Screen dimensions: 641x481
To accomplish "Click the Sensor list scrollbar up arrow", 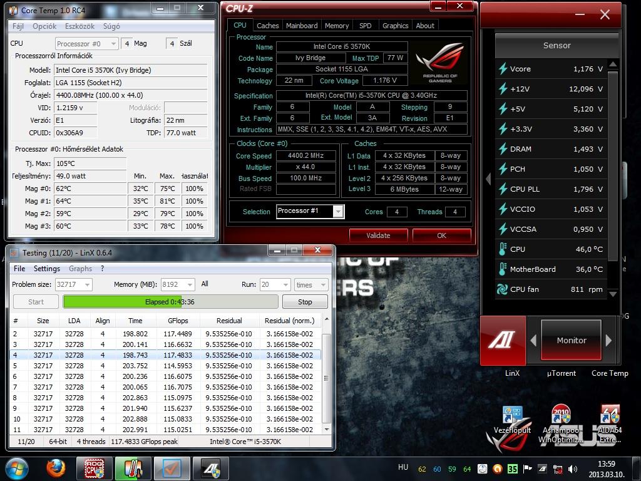I will [612, 65].
